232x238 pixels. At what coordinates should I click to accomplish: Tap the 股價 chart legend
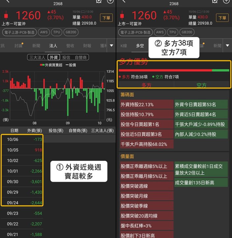71,65
